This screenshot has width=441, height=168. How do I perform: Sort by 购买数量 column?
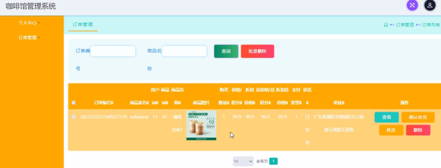click(x=224, y=96)
